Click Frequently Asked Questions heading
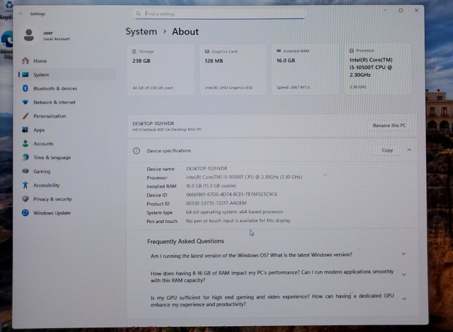 pos(186,241)
